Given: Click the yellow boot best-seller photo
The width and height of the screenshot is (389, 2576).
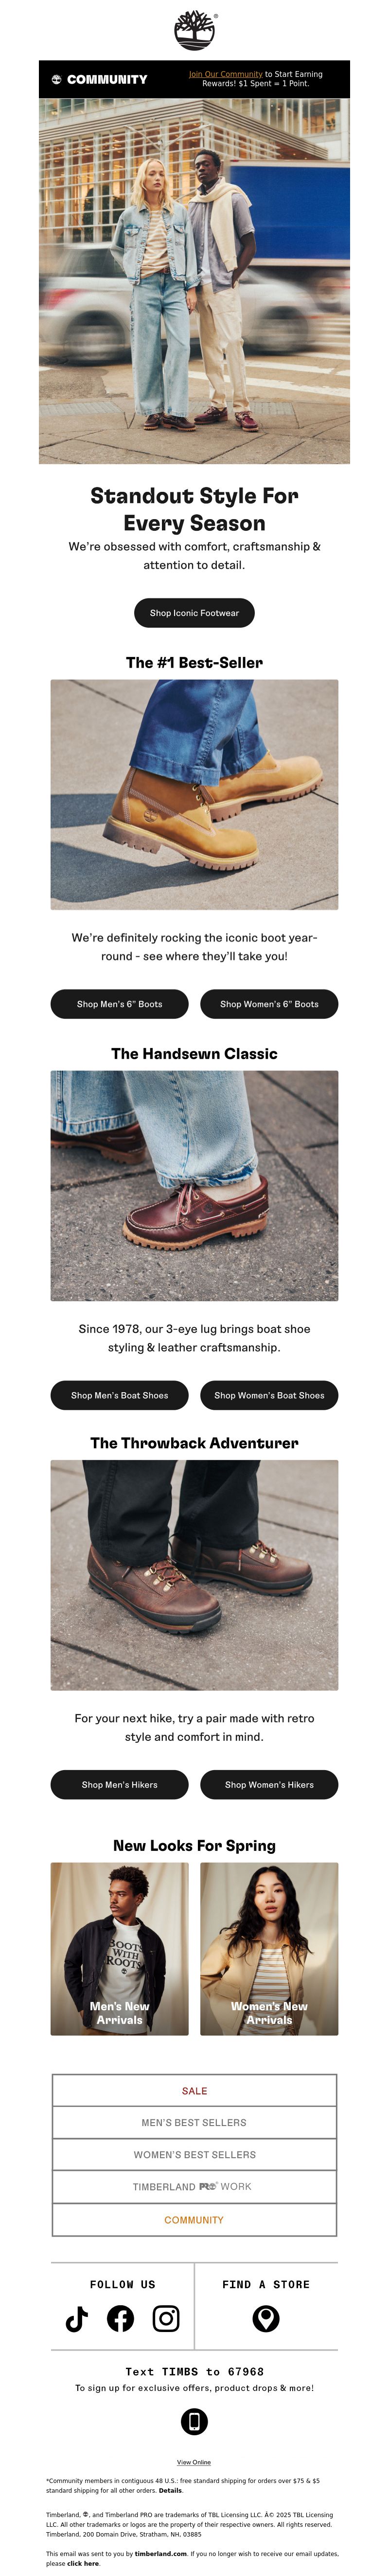Looking at the screenshot, I should pyautogui.click(x=194, y=795).
